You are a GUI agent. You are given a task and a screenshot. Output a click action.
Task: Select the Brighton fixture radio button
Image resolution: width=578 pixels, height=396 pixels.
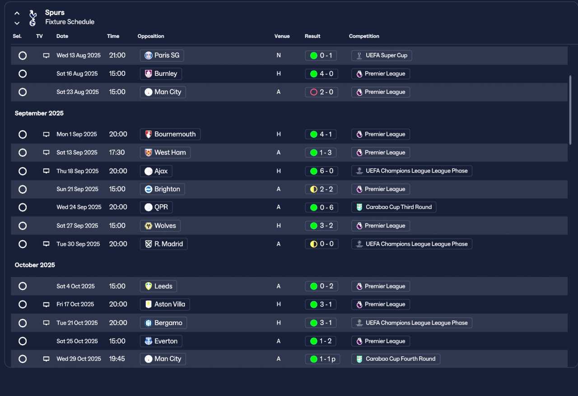(23, 189)
